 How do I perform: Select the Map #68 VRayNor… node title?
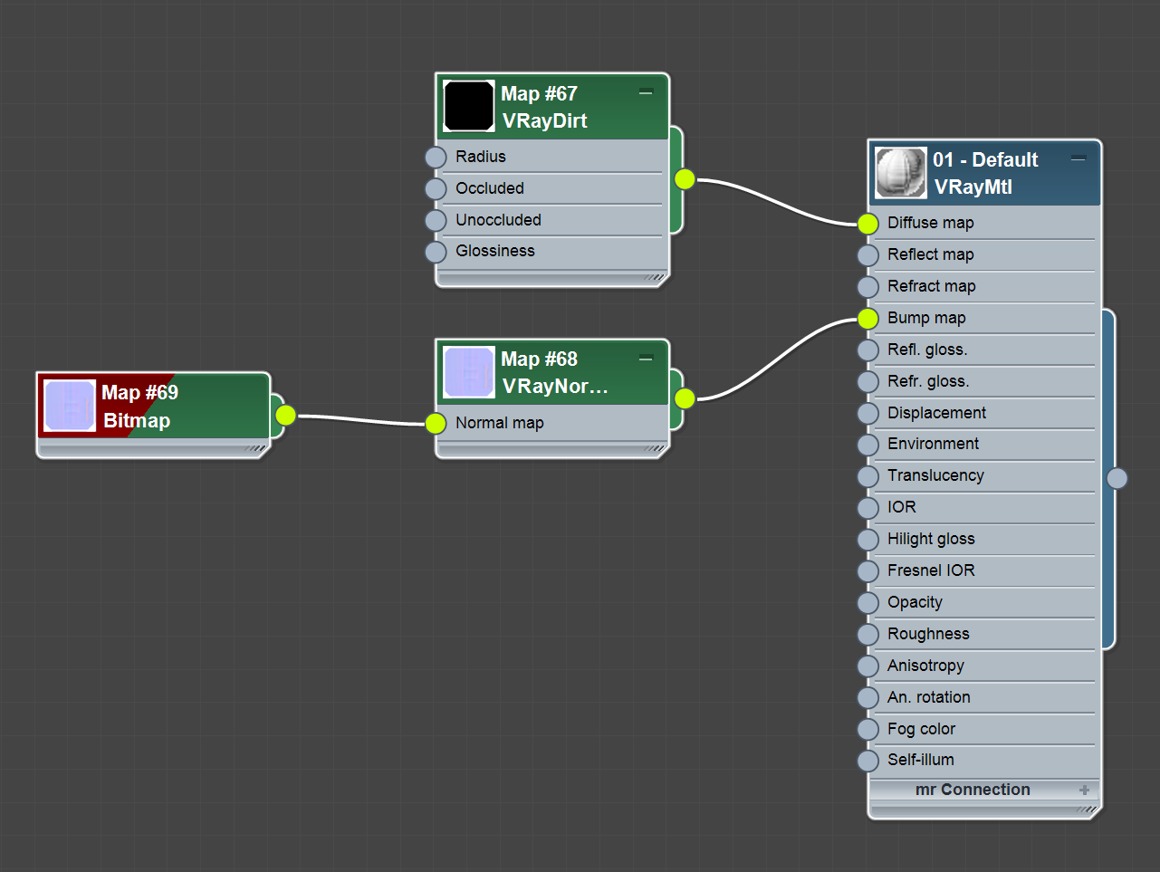554,372
